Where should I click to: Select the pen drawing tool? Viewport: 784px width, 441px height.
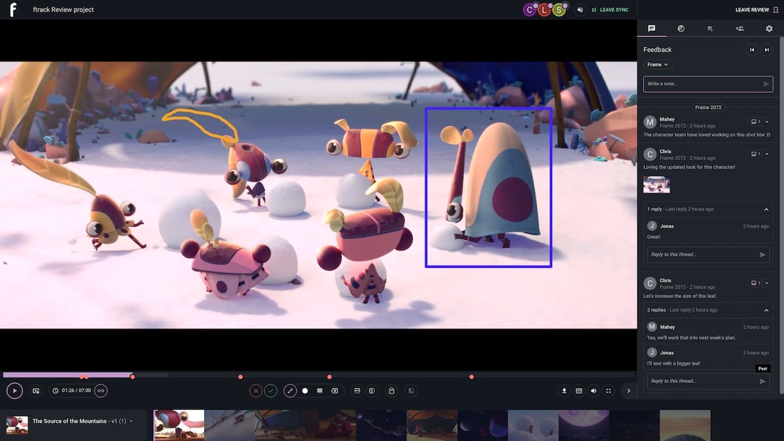click(x=290, y=391)
